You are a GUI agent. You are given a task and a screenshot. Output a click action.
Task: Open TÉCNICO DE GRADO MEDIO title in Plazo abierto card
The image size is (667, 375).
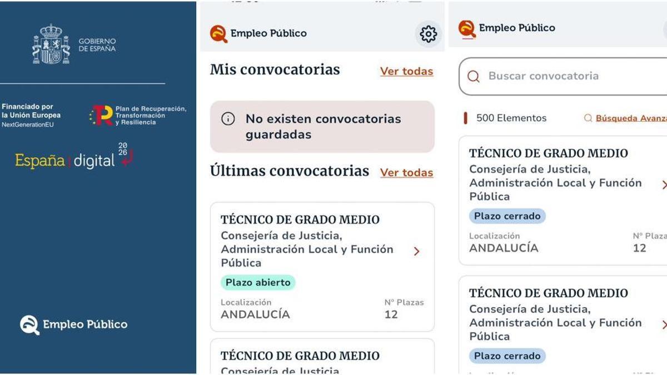pyautogui.click(x=300, y=220)
